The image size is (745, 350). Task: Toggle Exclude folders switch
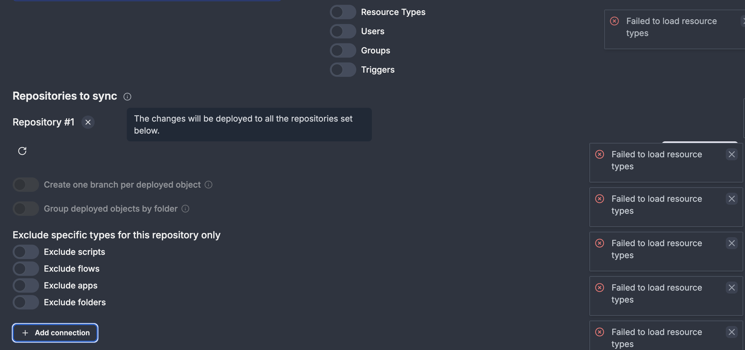[26, 302]
